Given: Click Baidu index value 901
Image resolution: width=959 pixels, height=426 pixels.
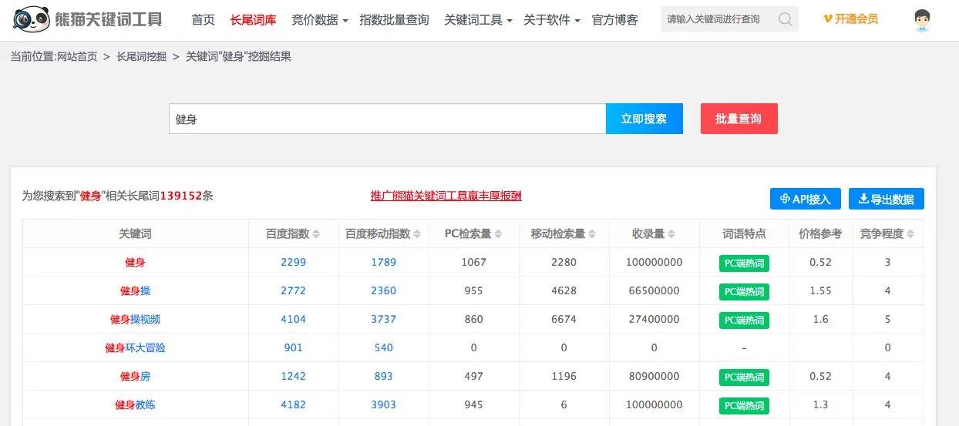Looking at the screenshot, I should [293, 347].
